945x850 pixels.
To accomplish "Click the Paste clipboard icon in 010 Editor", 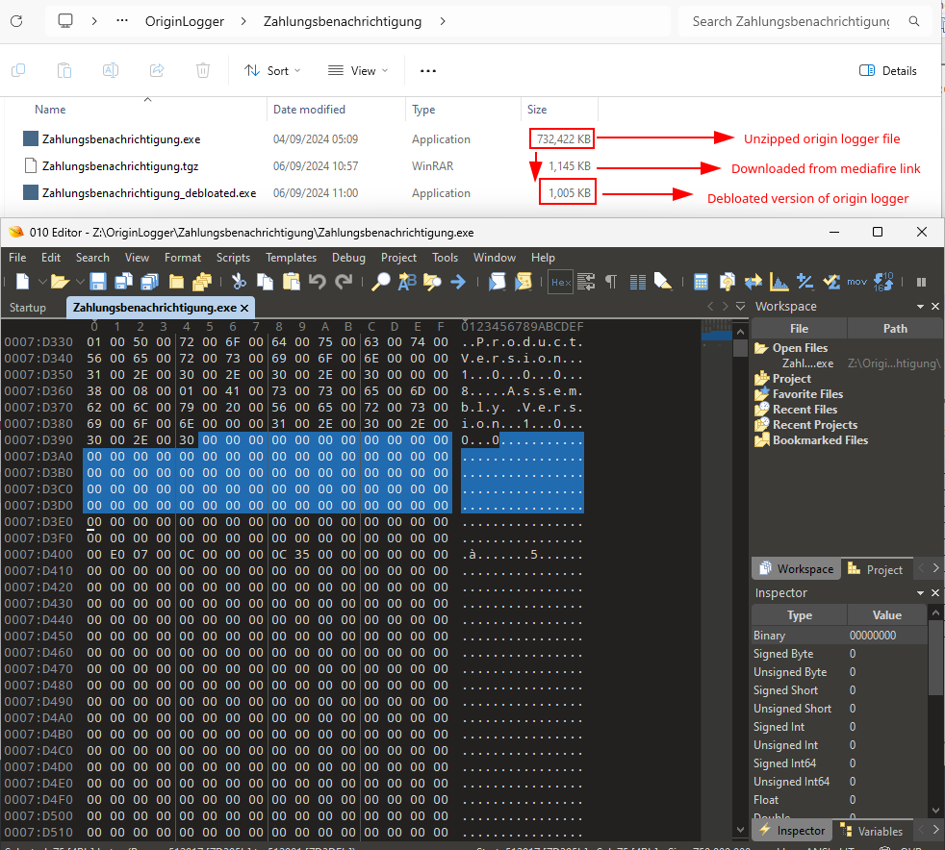I will tap(291, 281).
